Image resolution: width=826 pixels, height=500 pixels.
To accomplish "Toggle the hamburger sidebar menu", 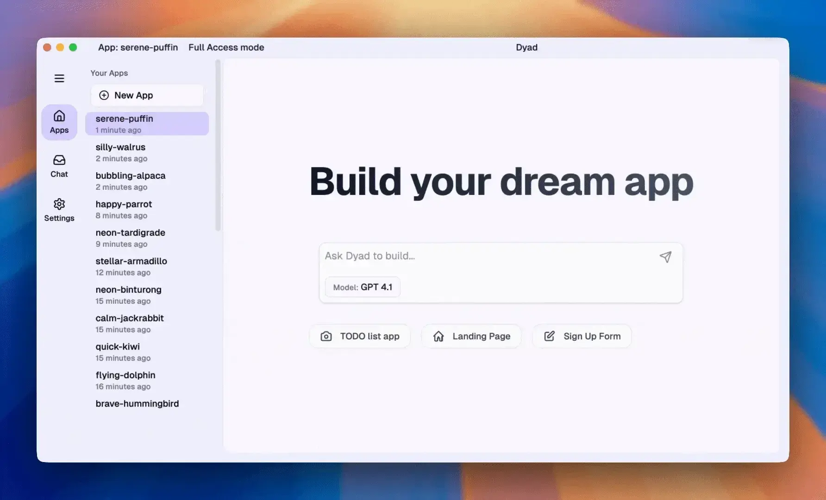I will (x=59, y=78).
